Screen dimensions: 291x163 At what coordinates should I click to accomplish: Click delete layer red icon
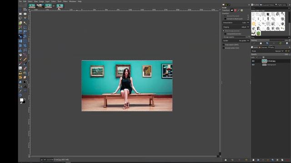coord(288,160)
